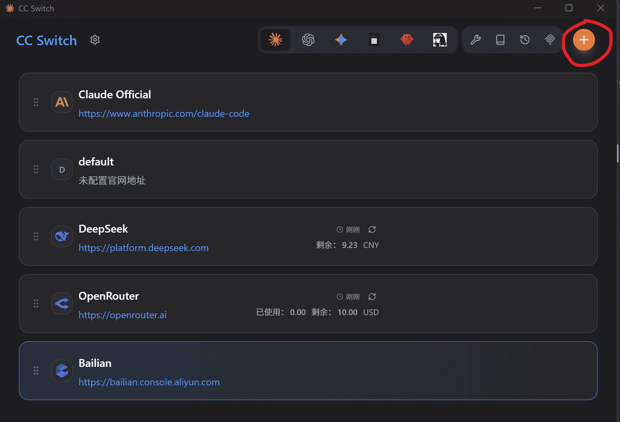Click the 刚刚 timestamp on OpenRouter
620x422 pixels.
click(x=353, y=297)
